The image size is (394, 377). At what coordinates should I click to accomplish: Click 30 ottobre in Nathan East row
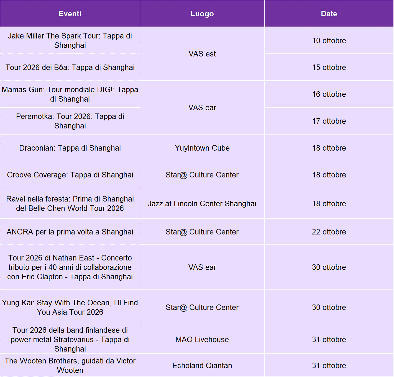click(329, 267)
